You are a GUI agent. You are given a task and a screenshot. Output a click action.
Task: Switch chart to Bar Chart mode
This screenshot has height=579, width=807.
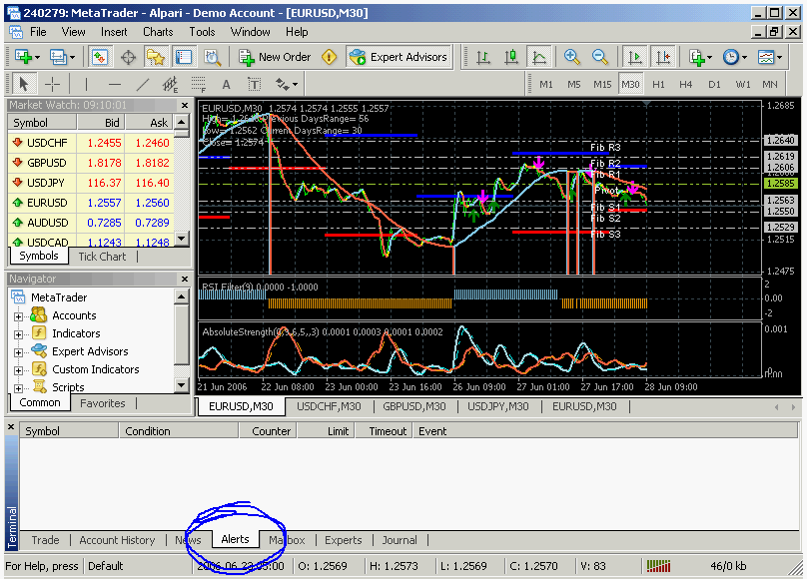482,57
